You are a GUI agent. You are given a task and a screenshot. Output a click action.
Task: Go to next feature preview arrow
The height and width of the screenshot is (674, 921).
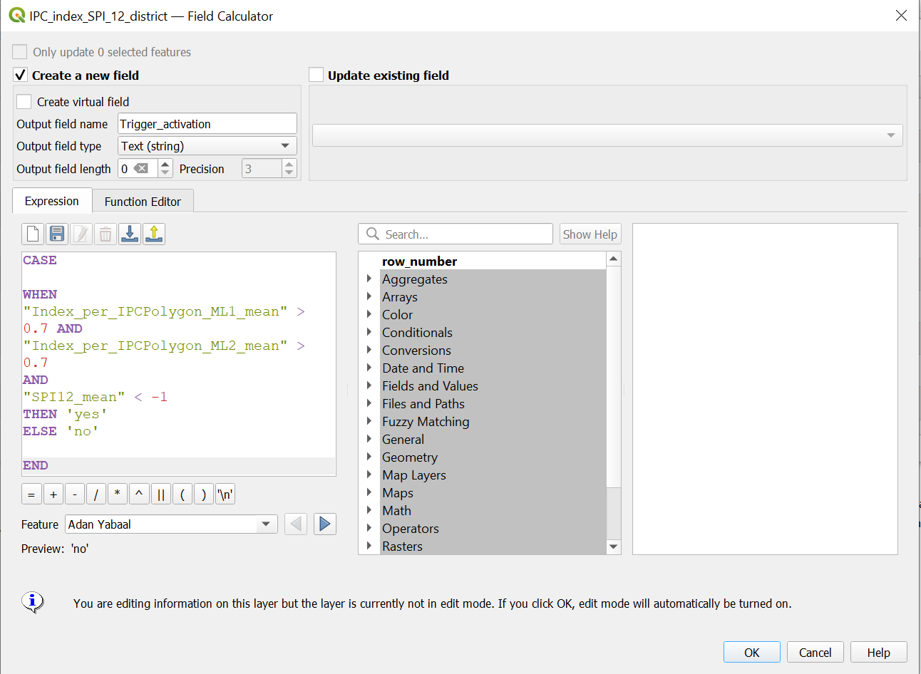tap(324, 524)
